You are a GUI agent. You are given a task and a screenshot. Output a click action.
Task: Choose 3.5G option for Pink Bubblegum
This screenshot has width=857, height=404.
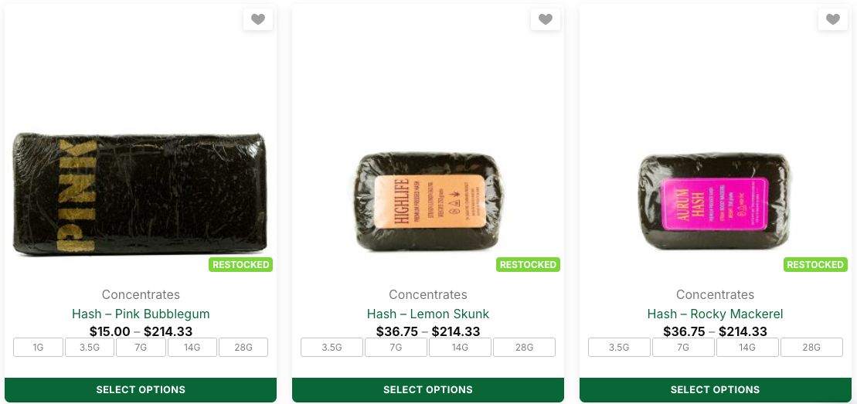pos(90,348)
